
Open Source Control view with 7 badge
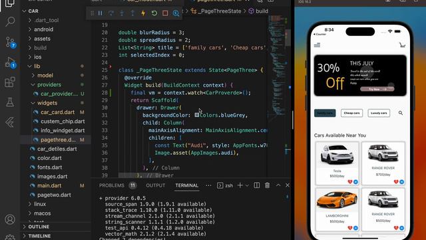[x=11, y=42]
